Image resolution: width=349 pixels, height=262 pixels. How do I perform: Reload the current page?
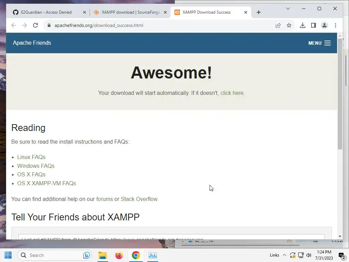coord(35,25)
